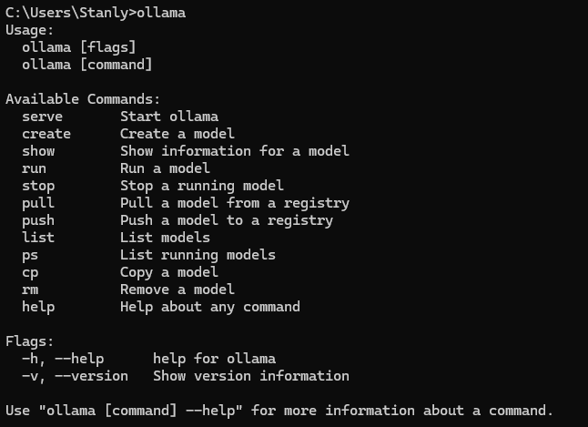Click the 'ollama [flags]' usage line

[x=79, y=47]
